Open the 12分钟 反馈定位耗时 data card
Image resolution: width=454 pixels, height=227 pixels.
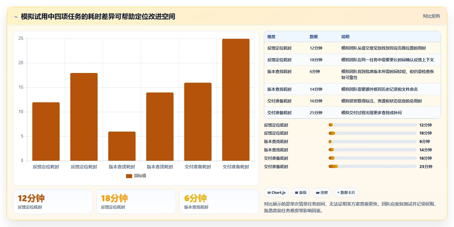tap(53, 202)
